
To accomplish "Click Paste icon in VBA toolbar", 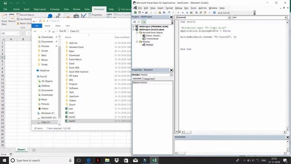I will click(x=160, y=13).
